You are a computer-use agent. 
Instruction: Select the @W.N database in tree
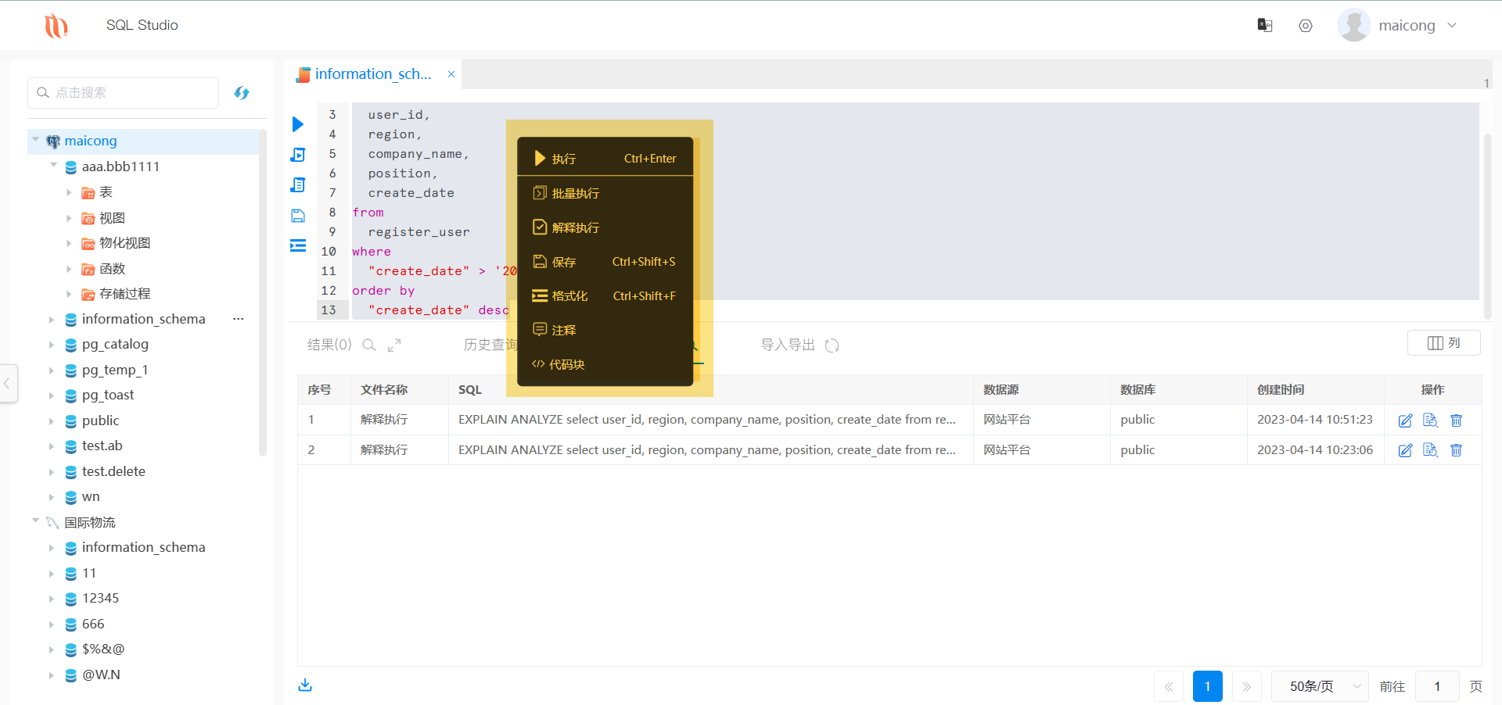pos(101,675)
